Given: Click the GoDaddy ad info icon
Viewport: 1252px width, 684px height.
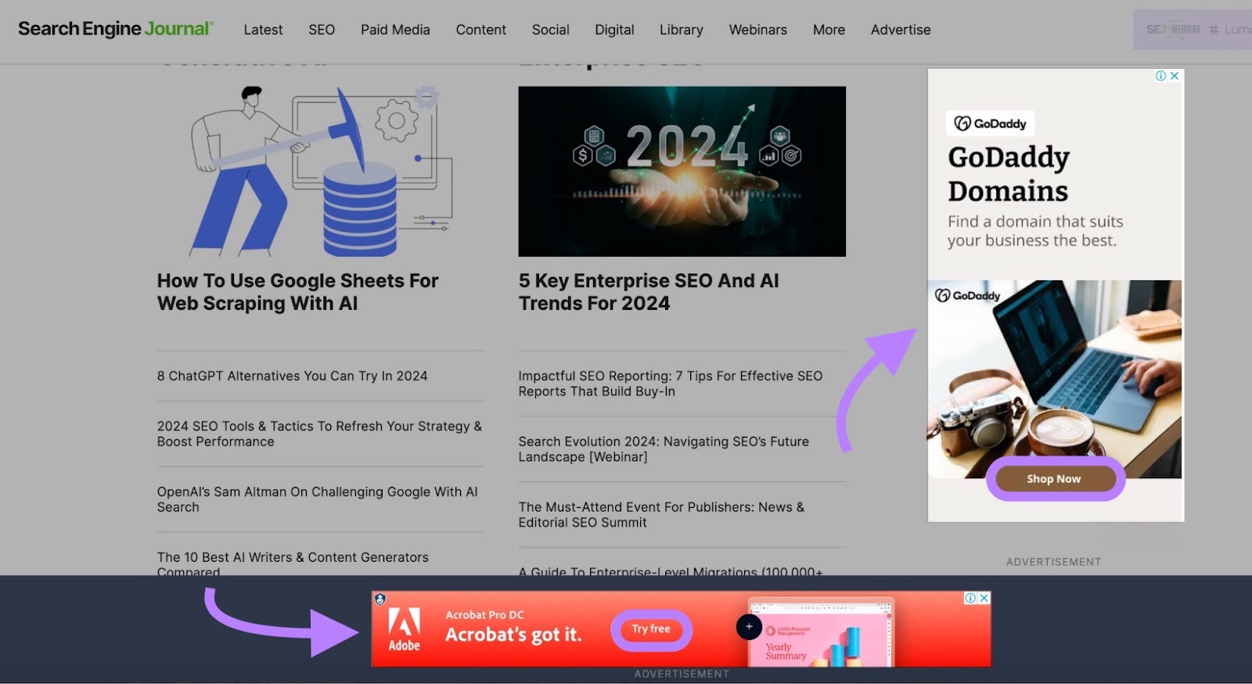Looking at the screenshot, I should [x=1161, y=76].
